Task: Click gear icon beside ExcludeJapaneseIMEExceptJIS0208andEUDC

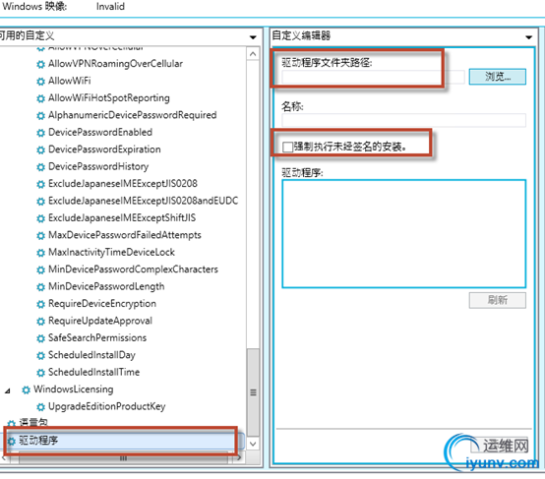Action: coord(40,202)
